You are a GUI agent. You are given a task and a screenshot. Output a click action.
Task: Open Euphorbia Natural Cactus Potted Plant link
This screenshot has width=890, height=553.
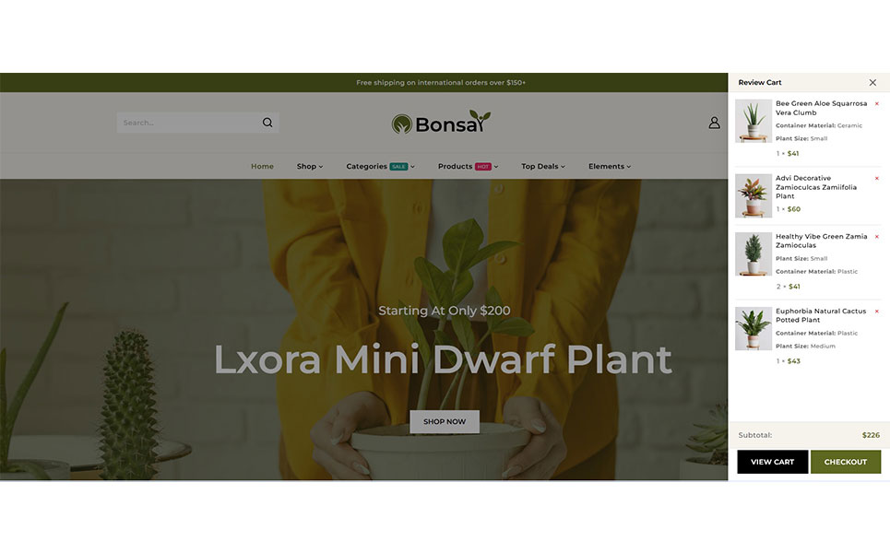[821, 315]
